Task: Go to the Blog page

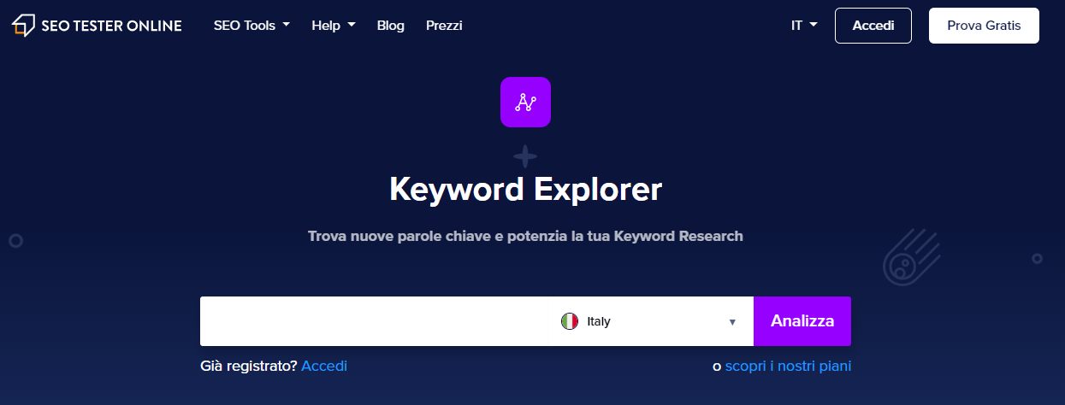Action: 390,26
